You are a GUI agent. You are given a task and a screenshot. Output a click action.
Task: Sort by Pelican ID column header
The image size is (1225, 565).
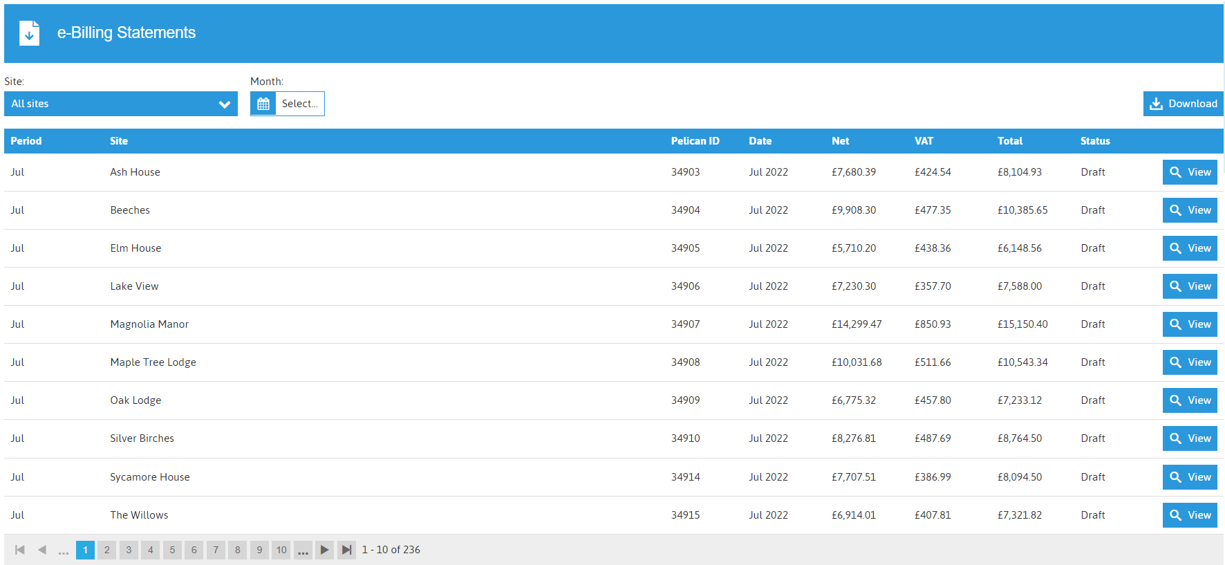[695, 141]
